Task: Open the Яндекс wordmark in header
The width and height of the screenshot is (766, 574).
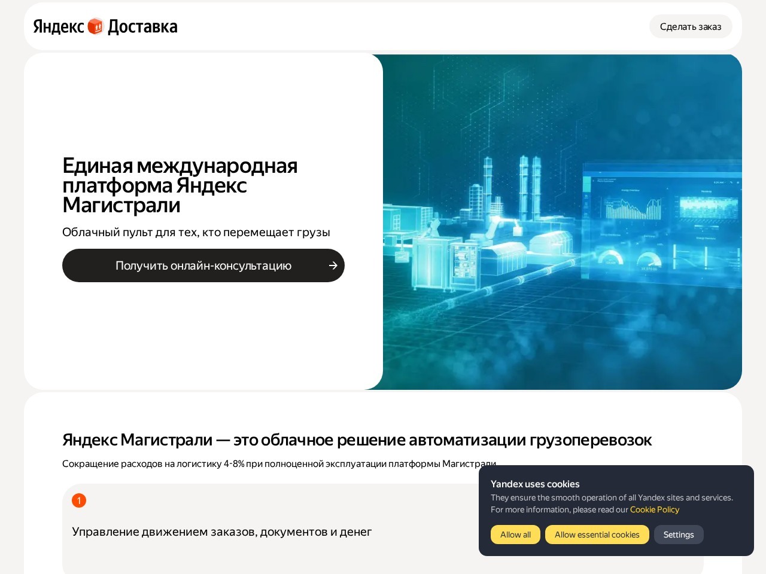Action: tap(59, 27)
